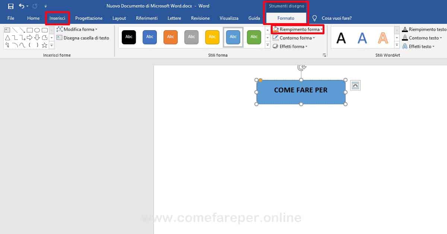The width and height of the screenshot is (447, 234).
Task: Click the Riepilogo layout icon beside the shape
Action: coord(355,85)
